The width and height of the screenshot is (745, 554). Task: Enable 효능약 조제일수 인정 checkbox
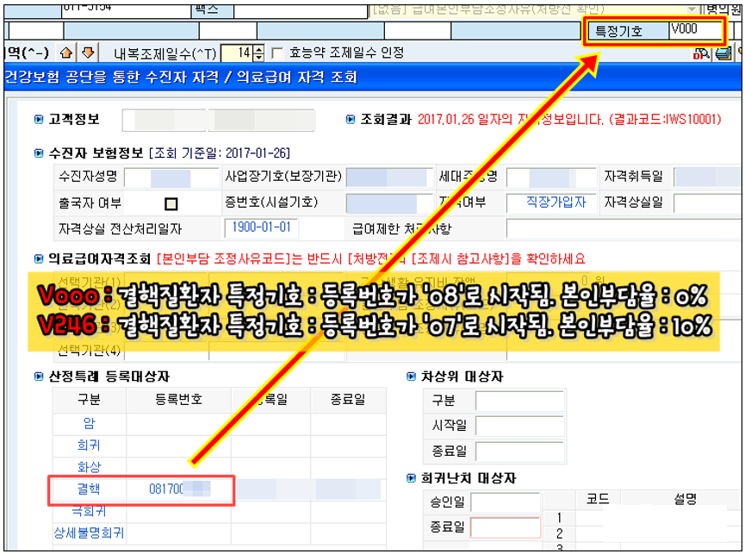pos(277,53)
